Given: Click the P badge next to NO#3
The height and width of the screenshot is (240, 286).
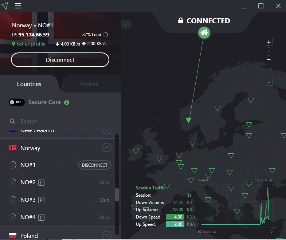Looking at the screenshot, I should [41, 200].
